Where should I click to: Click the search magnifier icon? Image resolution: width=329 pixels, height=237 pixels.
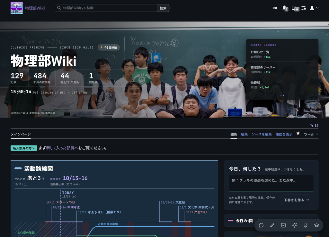59,8
